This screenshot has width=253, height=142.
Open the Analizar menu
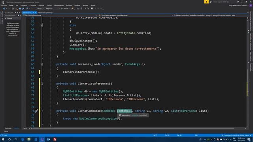pos(77,5)
